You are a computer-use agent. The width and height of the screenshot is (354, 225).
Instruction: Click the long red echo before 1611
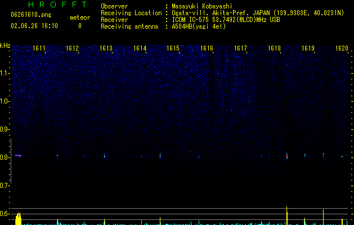click(18, 155)
